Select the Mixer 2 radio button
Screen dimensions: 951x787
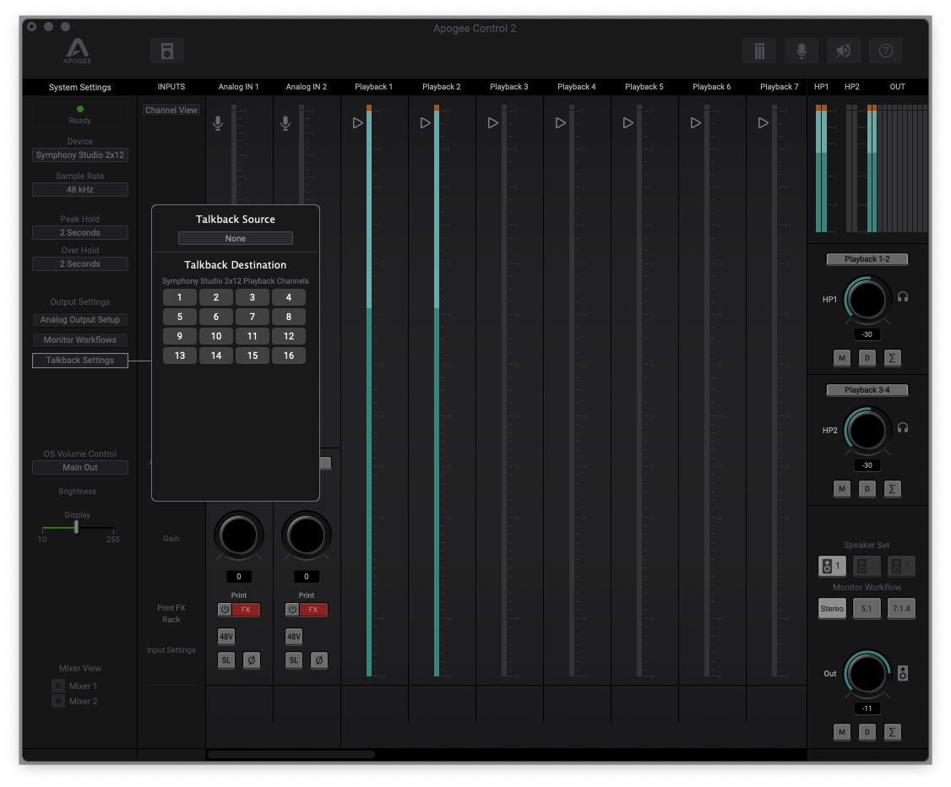pos(58,701)
